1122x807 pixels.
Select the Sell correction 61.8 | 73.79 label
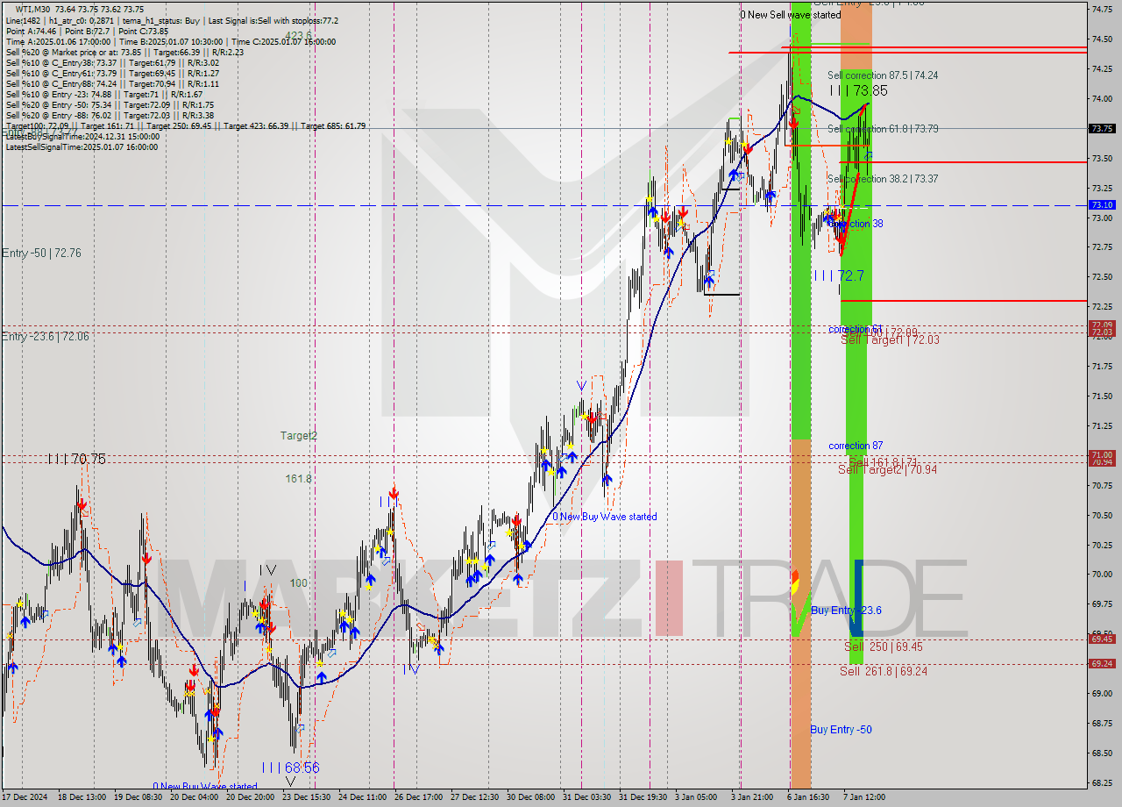883,129
